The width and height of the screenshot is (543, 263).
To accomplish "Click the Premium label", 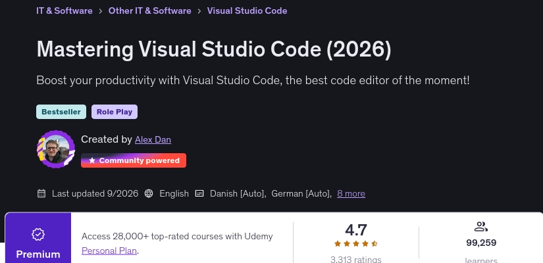I will tap(38, 254).
